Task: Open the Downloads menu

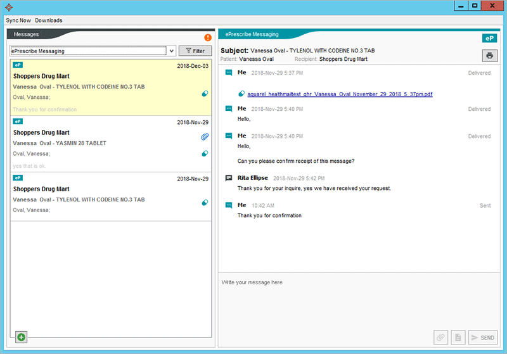Action: pyautogui.click(x=49, y=20)
